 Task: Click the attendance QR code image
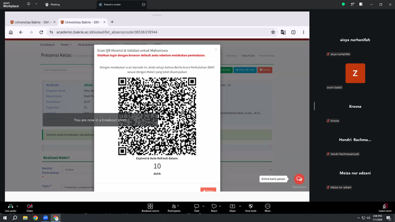point(157,117)
